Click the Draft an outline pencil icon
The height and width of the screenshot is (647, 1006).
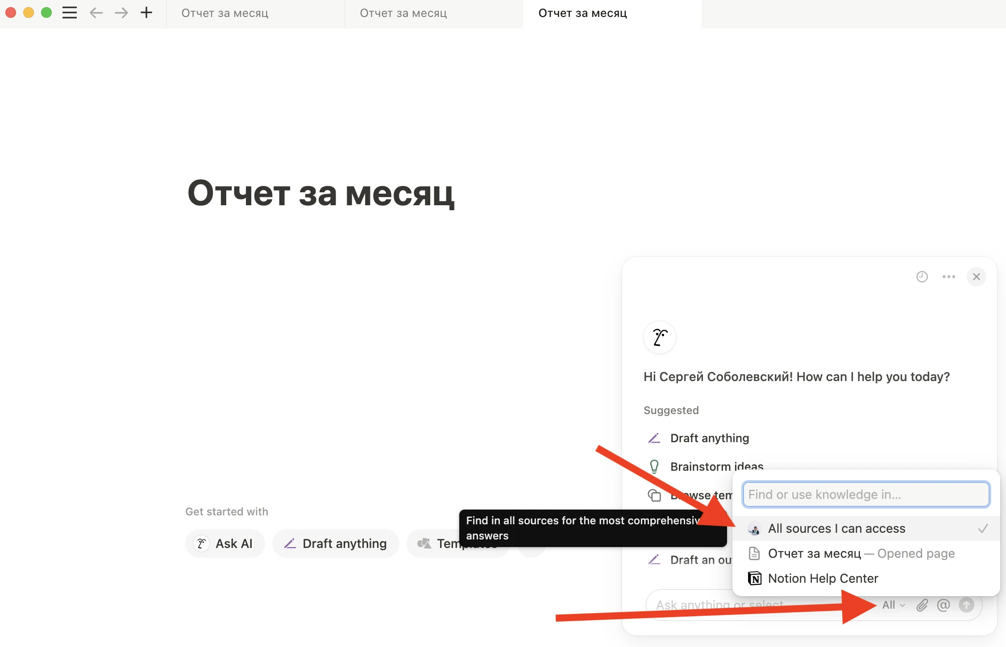point(654,560)
